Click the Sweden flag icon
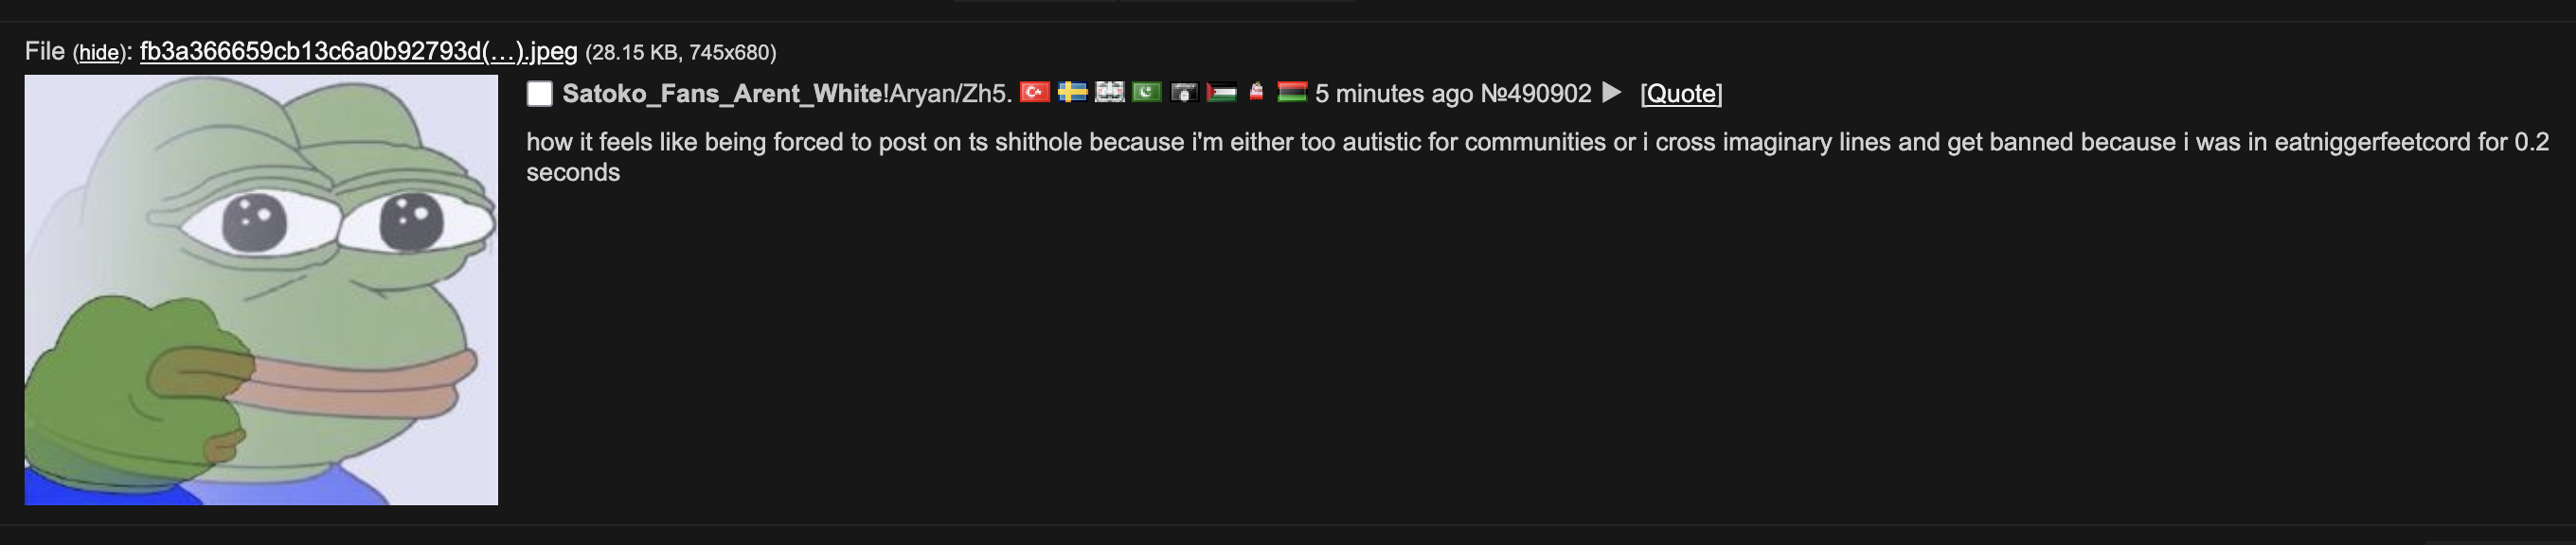The width and height of the screenshot is (2576, 545). coord(1072,93)
